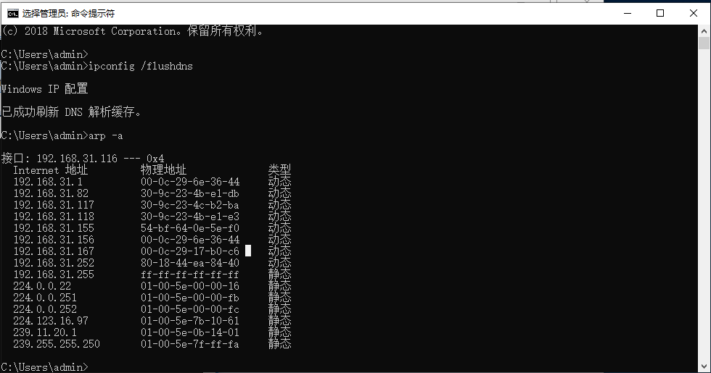
Task: Minimize the command prompt window
Action: coord(628,13)
